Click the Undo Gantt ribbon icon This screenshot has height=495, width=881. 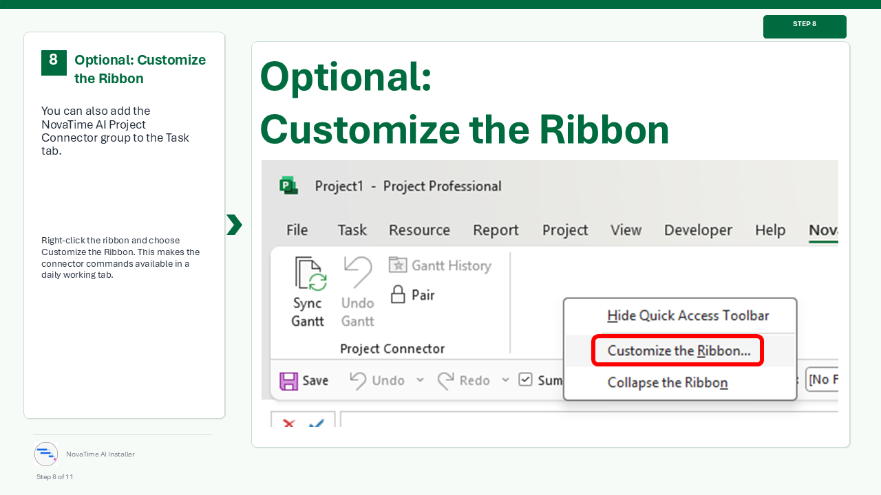357,274
